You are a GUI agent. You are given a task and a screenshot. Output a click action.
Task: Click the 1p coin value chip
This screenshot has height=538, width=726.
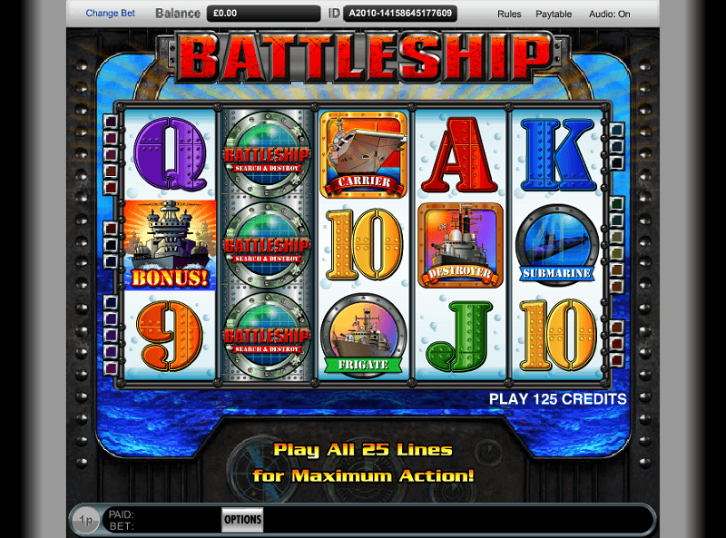pos(85,520)
